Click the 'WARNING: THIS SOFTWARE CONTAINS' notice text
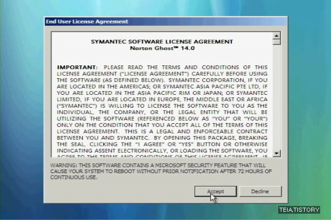Viewport: 331px width, 220px height. pyautogui.click(x=161, y=171)
